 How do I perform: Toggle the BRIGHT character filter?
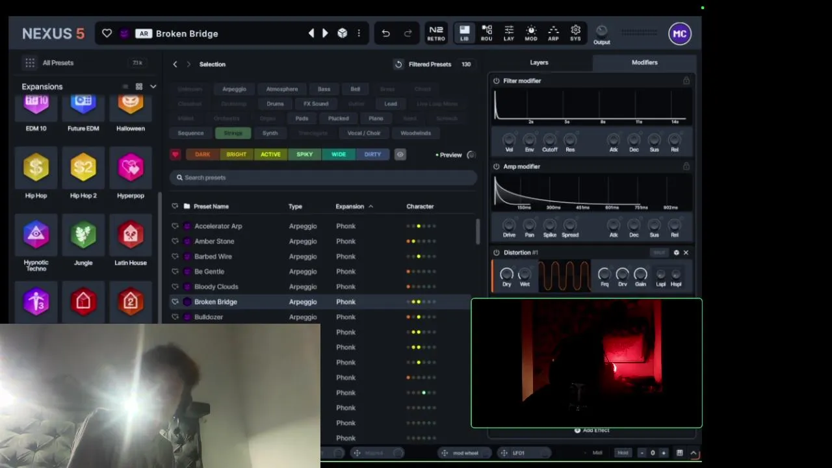coord(237,155)
